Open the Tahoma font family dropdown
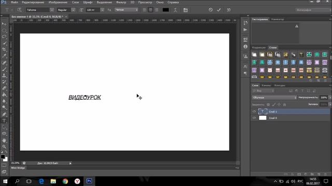The image size is (332, 186). coord(52,10)
